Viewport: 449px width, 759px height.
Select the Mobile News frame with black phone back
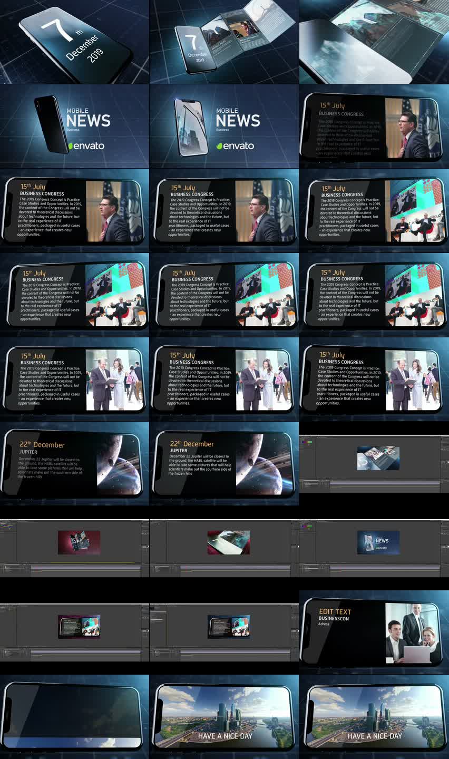[74, 126]
